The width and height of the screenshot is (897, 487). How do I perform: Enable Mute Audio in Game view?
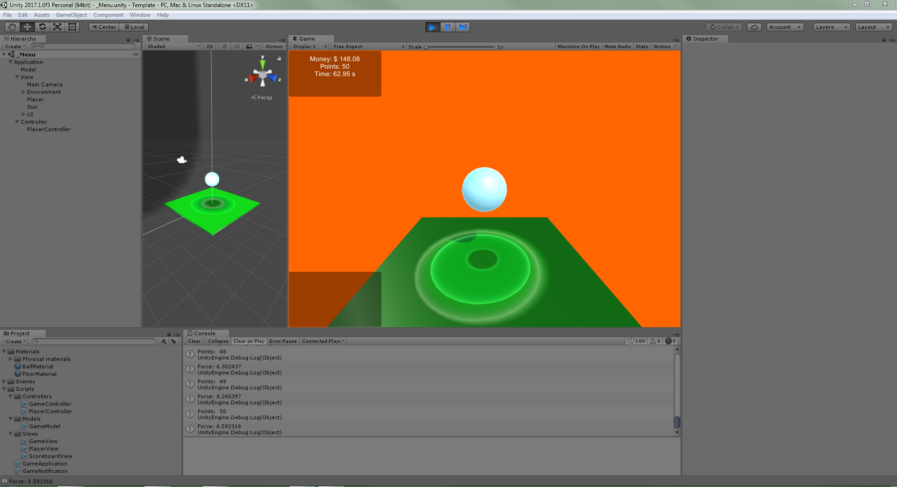point(617,47)
